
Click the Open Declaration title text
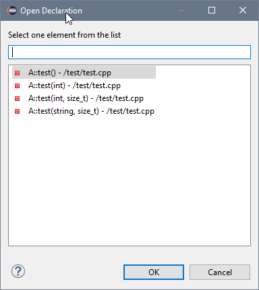click(x=51, y=11)
